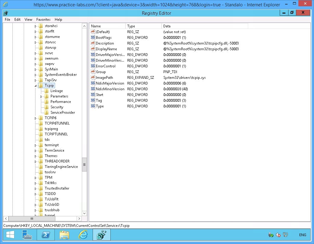Select the Tcpip folder icon in tree
314x244 pixels.
tap(41, 85)
